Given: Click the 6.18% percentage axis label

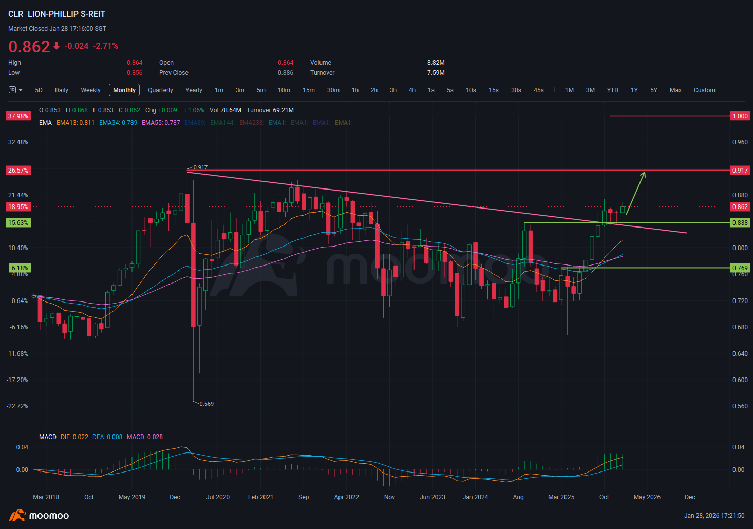Looking at the screenshot, I should [x=21, y=268].
